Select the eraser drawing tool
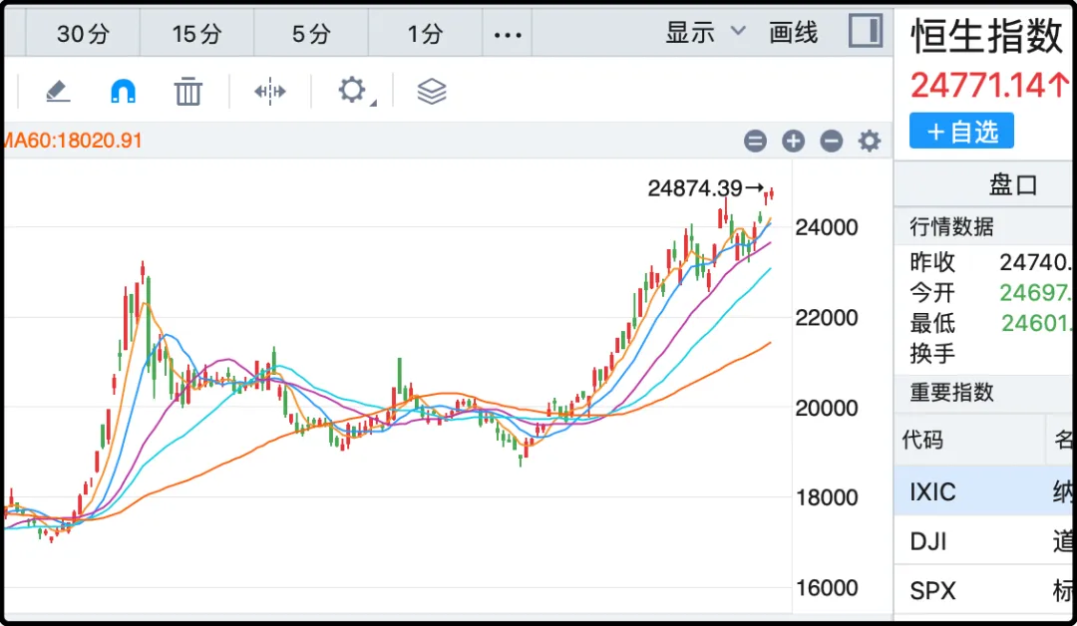This screenshot has height=626, width=1077. click(x=58, y=92)
